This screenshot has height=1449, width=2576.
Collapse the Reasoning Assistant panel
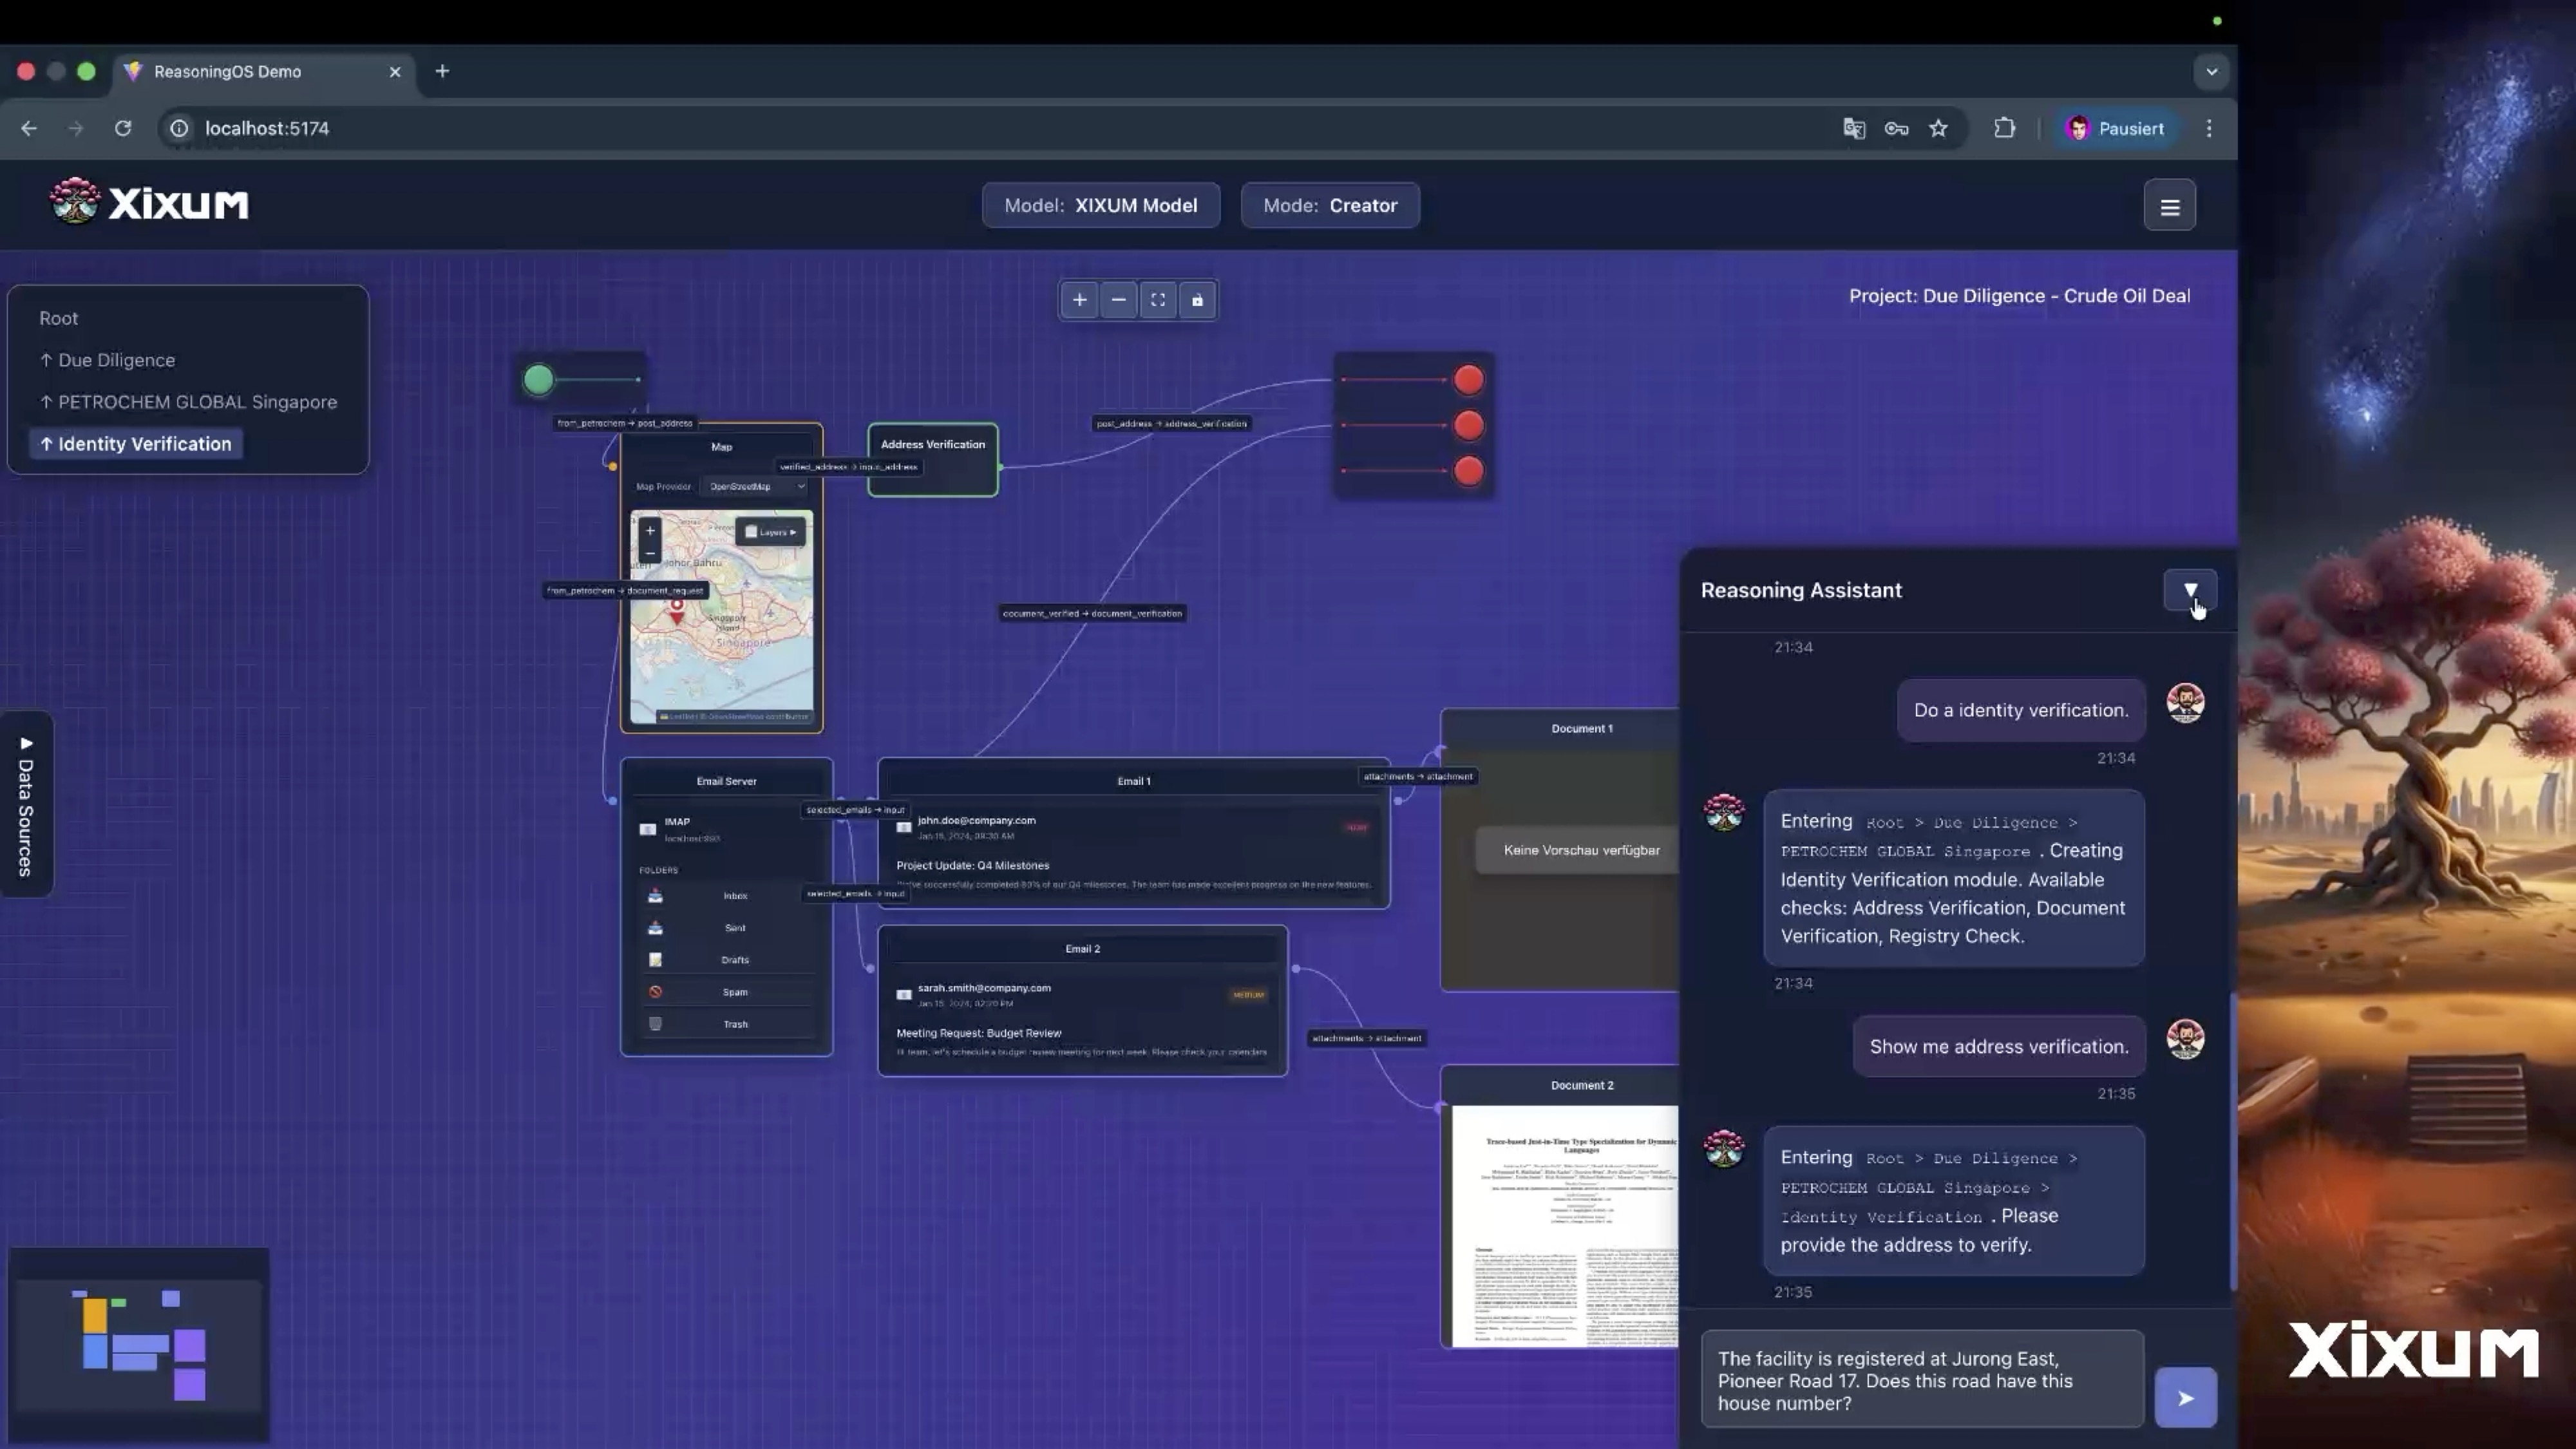click(2189, 590)
